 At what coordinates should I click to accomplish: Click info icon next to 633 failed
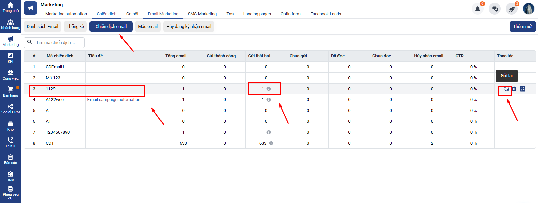[271, 143]
